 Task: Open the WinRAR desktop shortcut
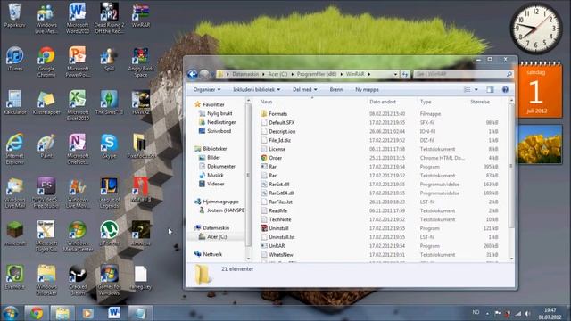tap(141, 15)
